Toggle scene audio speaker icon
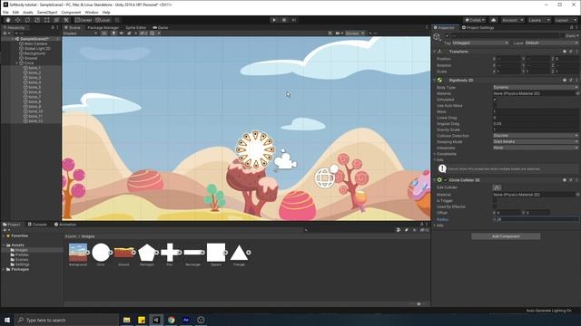The width and height of the screenshot is (581, 326). [121, 34]
